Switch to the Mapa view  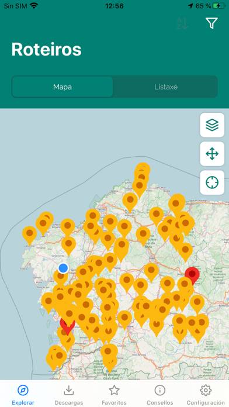[63, 87]
